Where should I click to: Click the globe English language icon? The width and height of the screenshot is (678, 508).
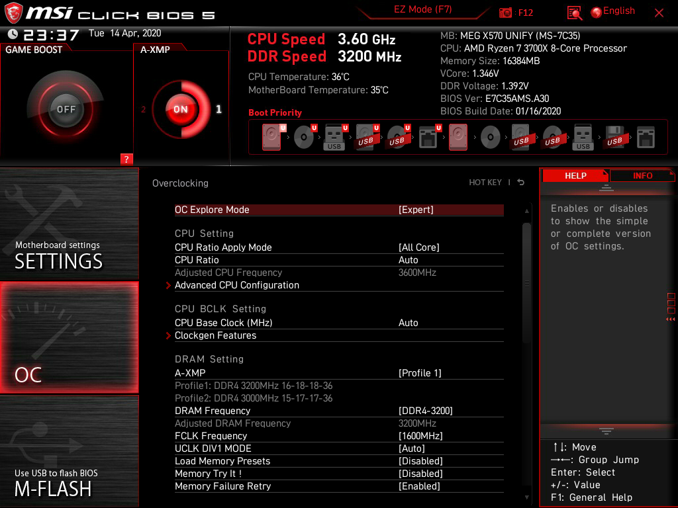[x=596, y=12]
